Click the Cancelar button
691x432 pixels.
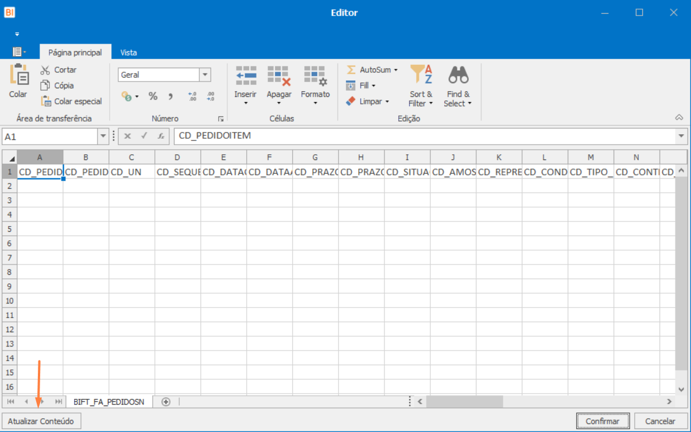click(x=660, y=421)
